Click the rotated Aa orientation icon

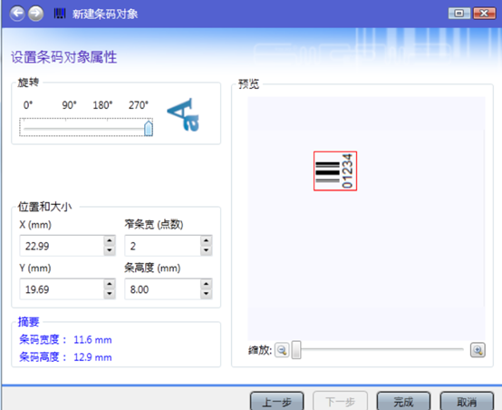tap(184, 114)
